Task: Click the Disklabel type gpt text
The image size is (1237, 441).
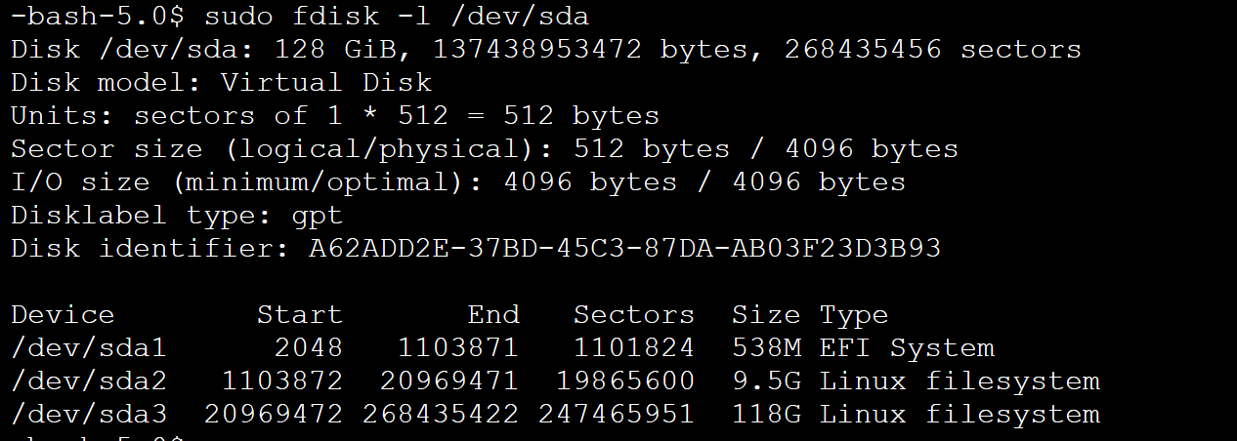Action: [x=177, y=215]
